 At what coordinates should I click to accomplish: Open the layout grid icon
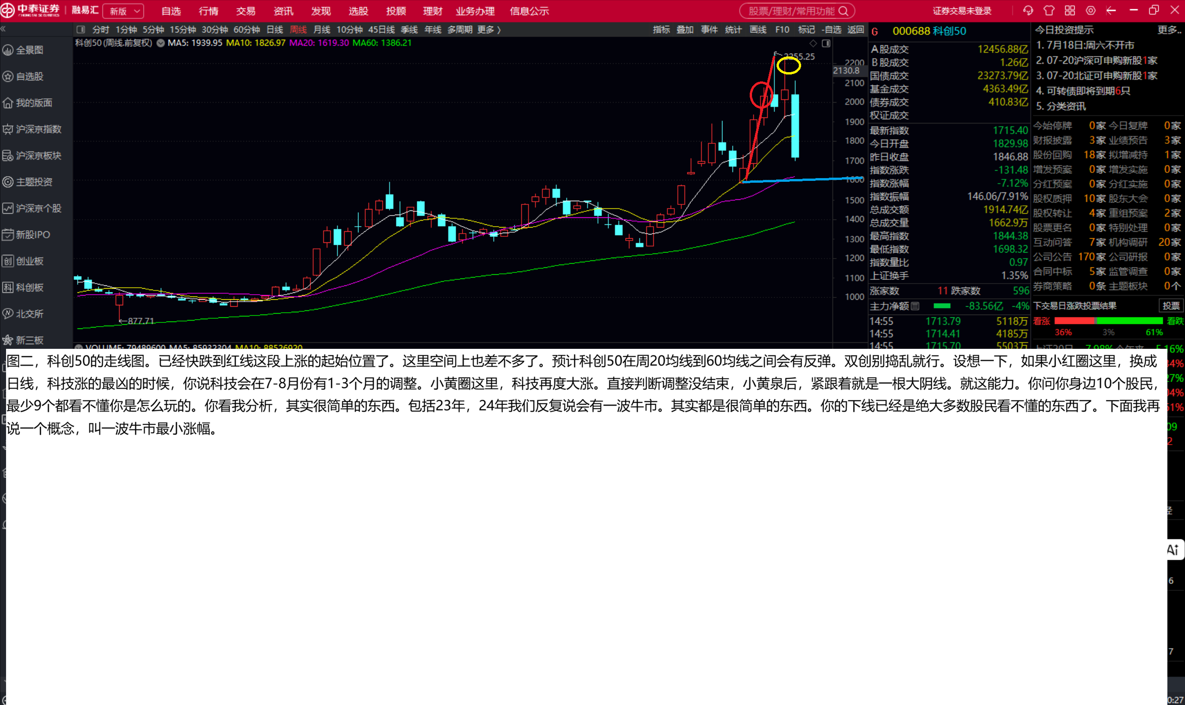point(1070,11)
